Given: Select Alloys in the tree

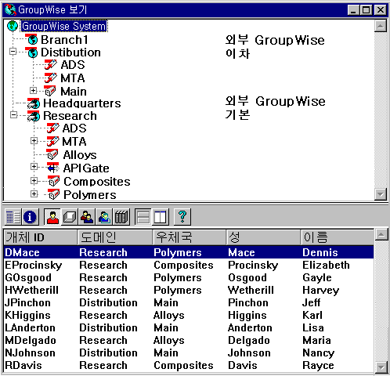Looking at the screenshot, I should tap(80, 155).
